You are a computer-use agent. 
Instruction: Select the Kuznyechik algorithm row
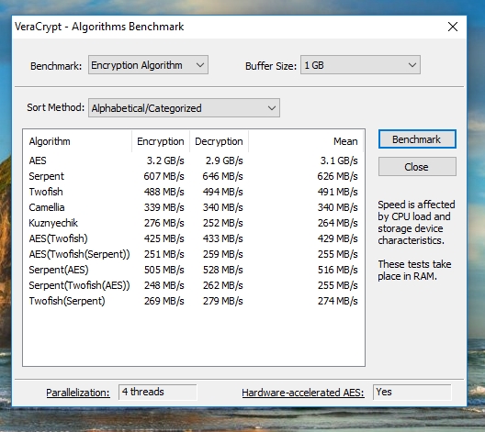[x=193, y=223]
